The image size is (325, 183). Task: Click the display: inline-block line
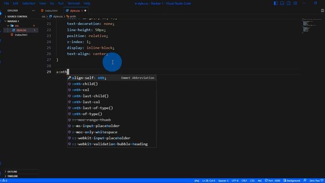click(90, 48)
